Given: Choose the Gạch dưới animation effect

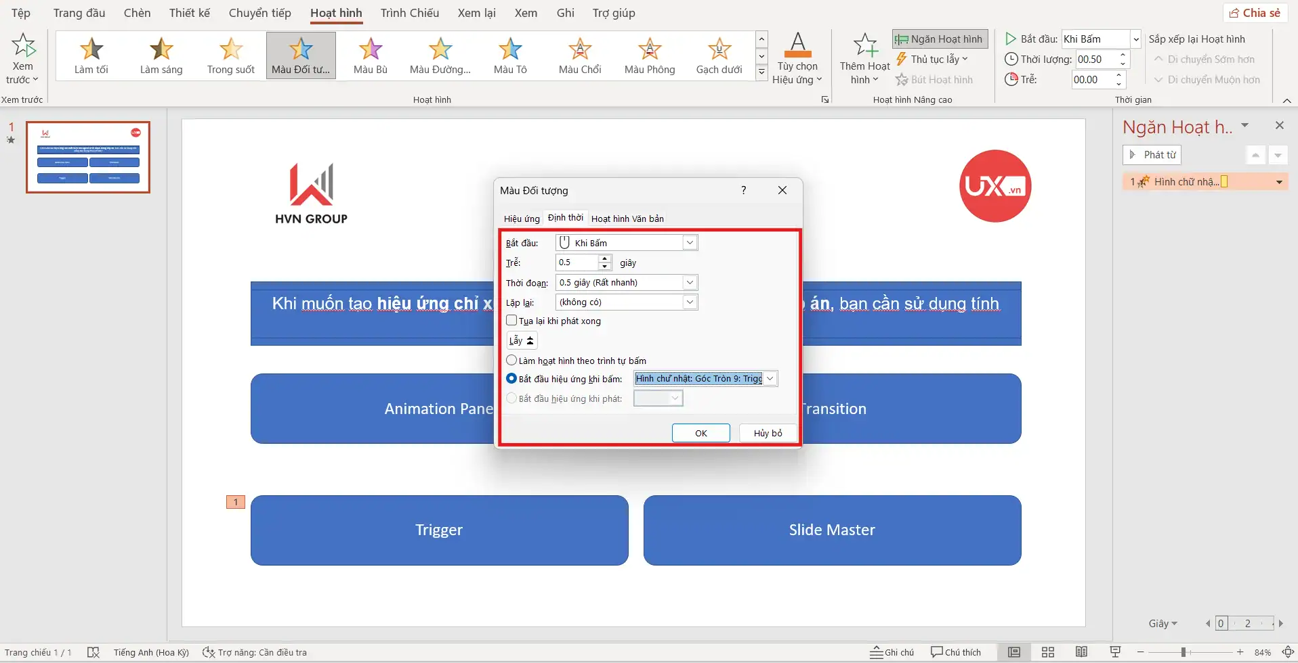Looking at the screenshot, I should coord(719,55).
